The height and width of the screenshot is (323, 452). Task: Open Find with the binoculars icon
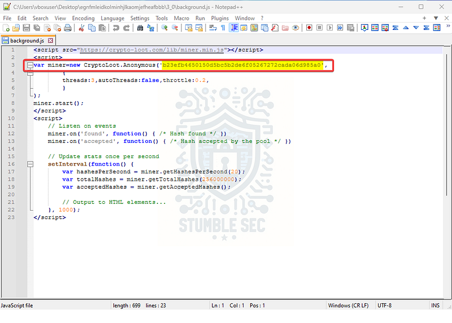point(140,28)
